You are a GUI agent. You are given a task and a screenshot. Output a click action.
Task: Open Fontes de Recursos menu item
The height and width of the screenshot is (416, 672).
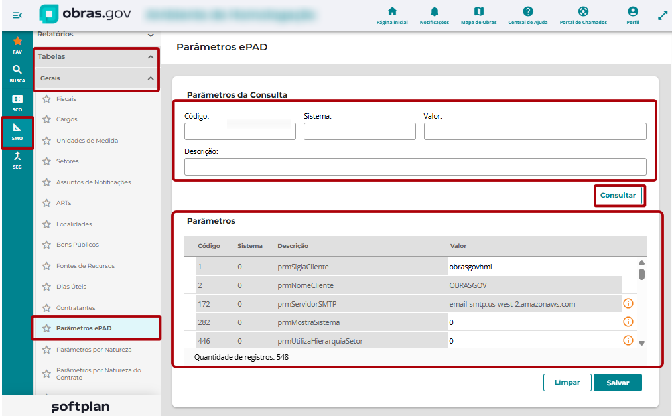click(x=86, y=266)
